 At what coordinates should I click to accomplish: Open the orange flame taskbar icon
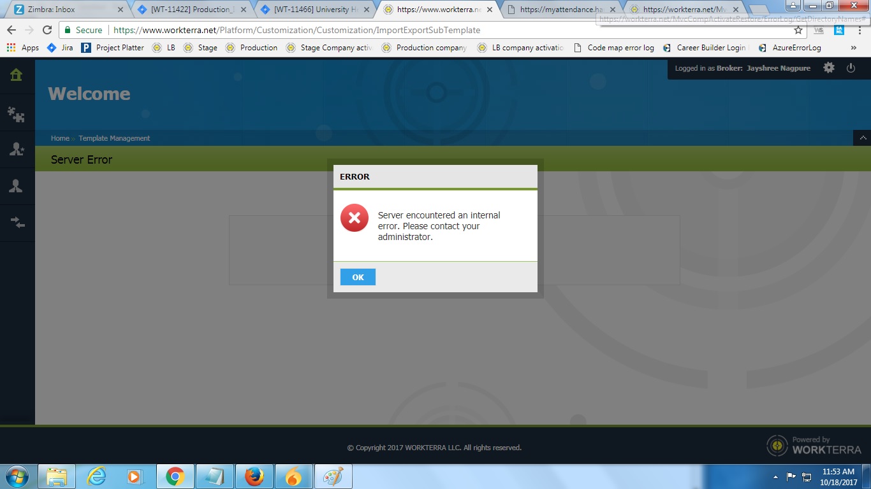(x=293, y=476)
